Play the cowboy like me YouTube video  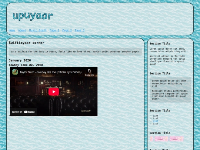pos(54,92)
